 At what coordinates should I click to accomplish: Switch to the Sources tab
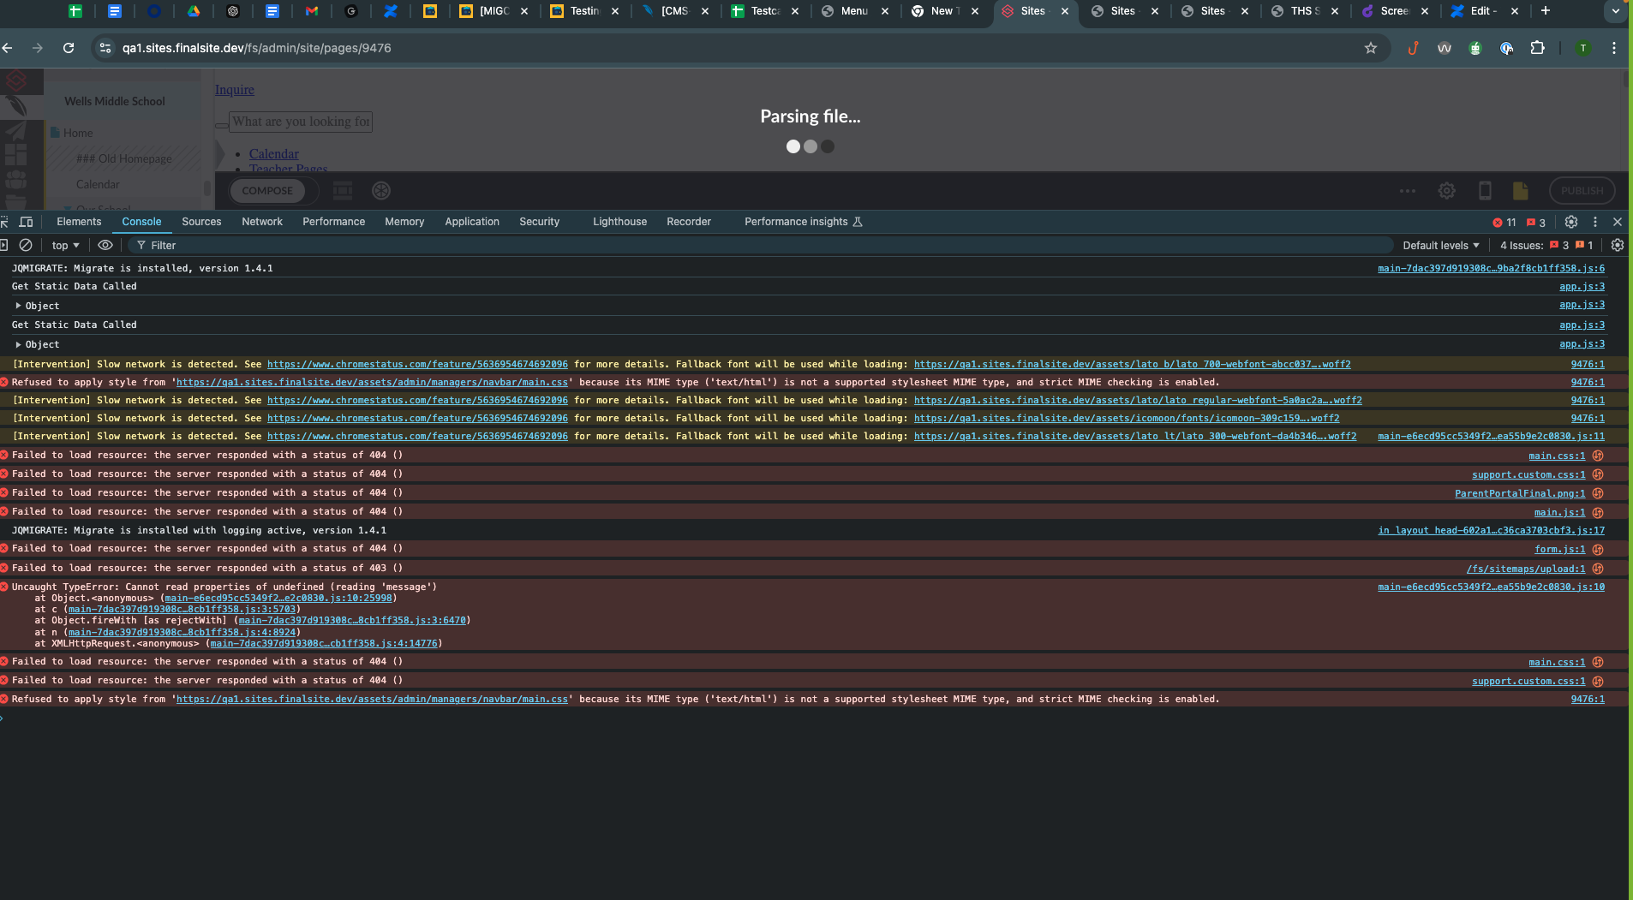[201, 222]
